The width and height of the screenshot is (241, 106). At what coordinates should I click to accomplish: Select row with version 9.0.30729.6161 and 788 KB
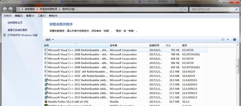click(125, 54)
